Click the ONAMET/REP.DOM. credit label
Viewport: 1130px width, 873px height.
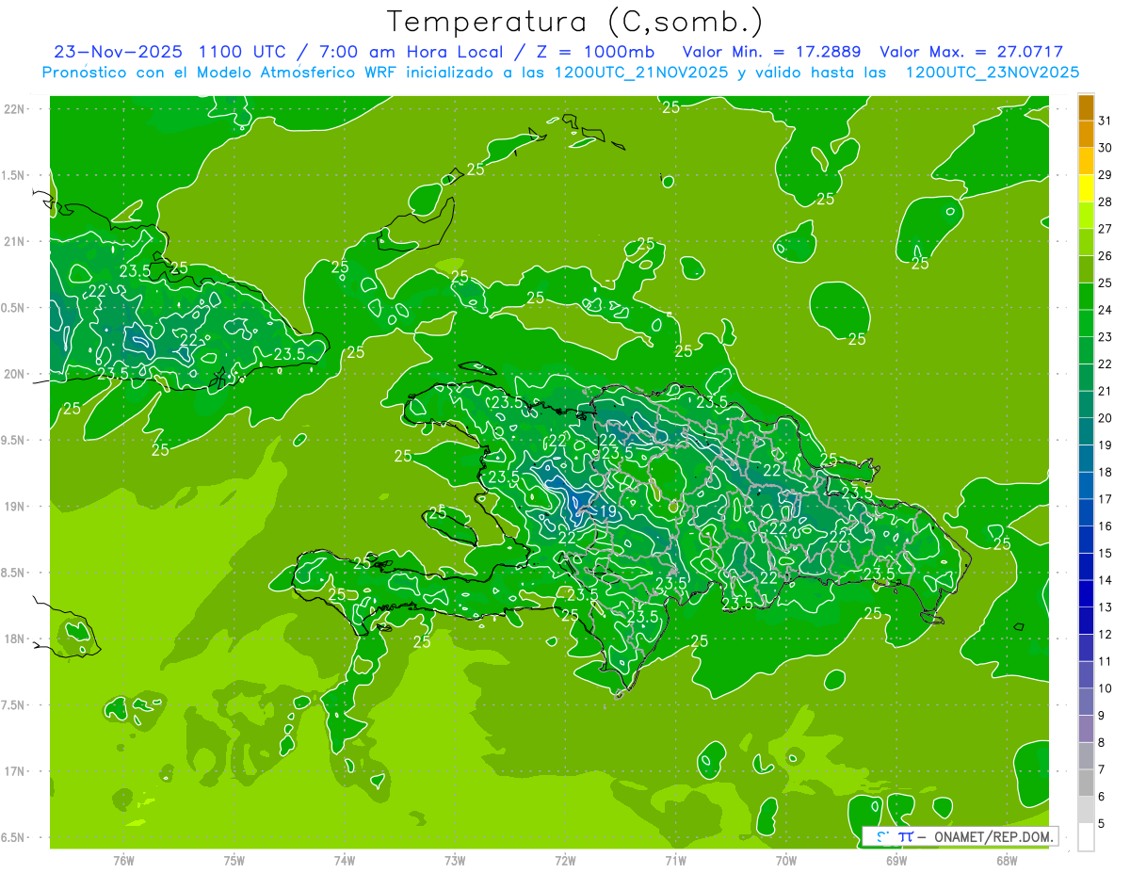(x=992, y=836)
